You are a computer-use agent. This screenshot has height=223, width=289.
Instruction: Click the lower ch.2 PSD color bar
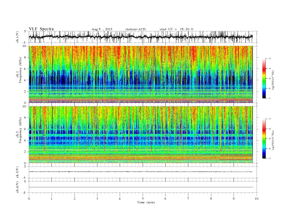264,139
